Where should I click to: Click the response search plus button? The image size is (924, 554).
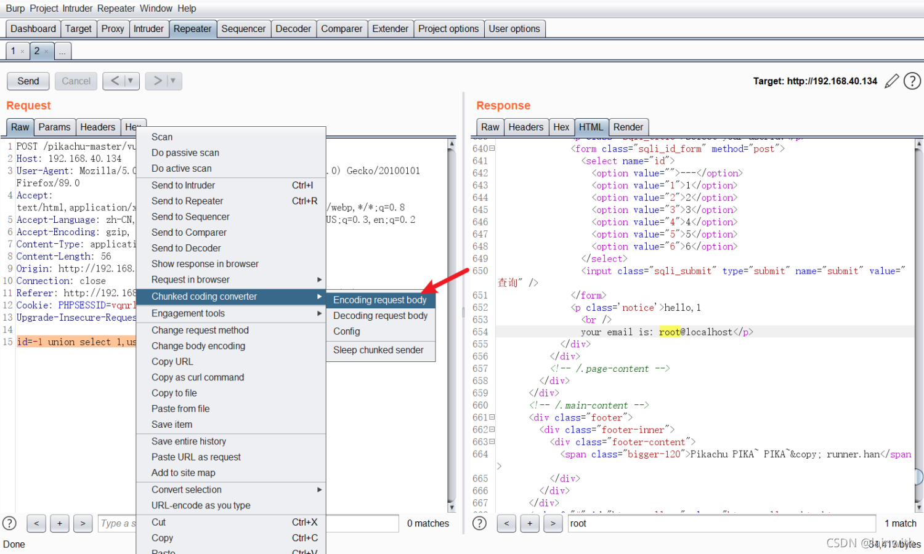[x=530, y=523]
